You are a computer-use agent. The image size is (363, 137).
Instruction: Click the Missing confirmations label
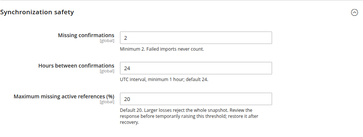point(86,35)
